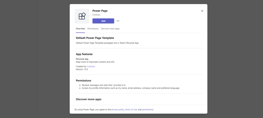Viewport: 263px width, 118px height.
Task: Copy the app link via chain icon
Action: (x=118, y=21)
